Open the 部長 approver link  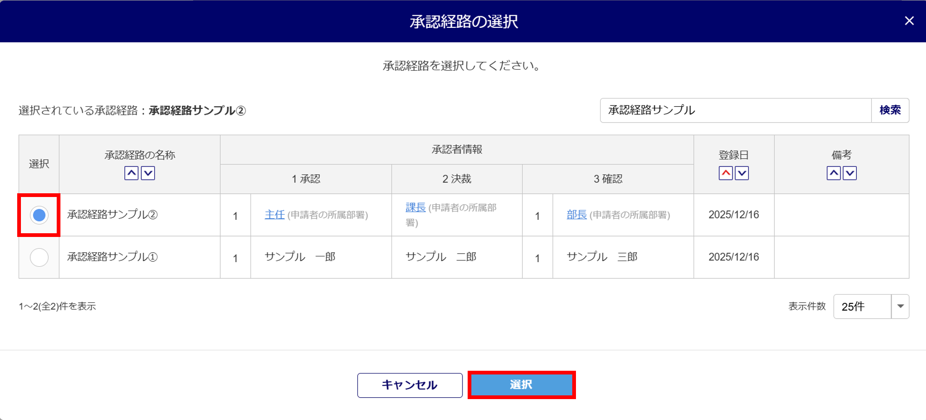point(576,215)
